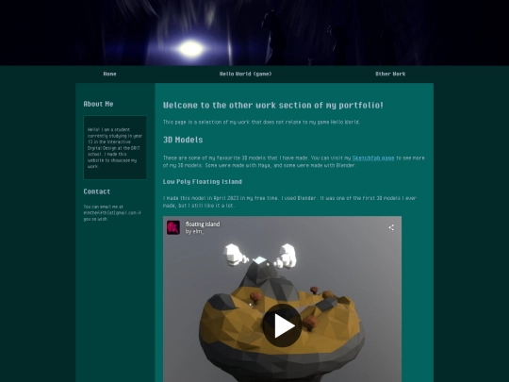Click the header banner image

click(x=254, y=32)
